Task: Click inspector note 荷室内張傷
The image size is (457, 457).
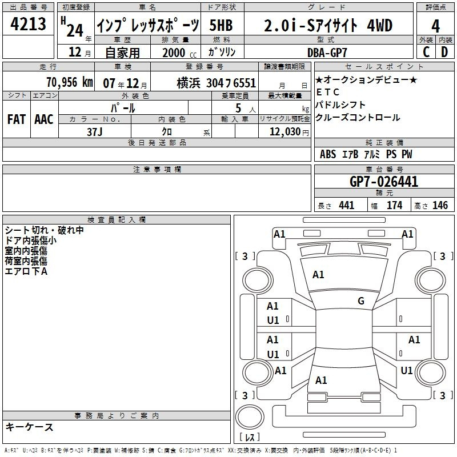Action: (x=26, y=261)
